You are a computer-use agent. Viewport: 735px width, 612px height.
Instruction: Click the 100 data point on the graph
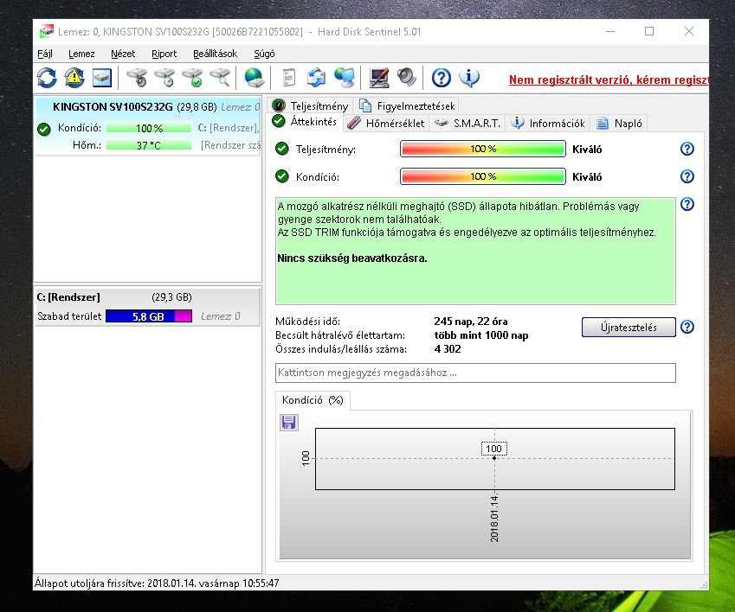click(494, 457)
